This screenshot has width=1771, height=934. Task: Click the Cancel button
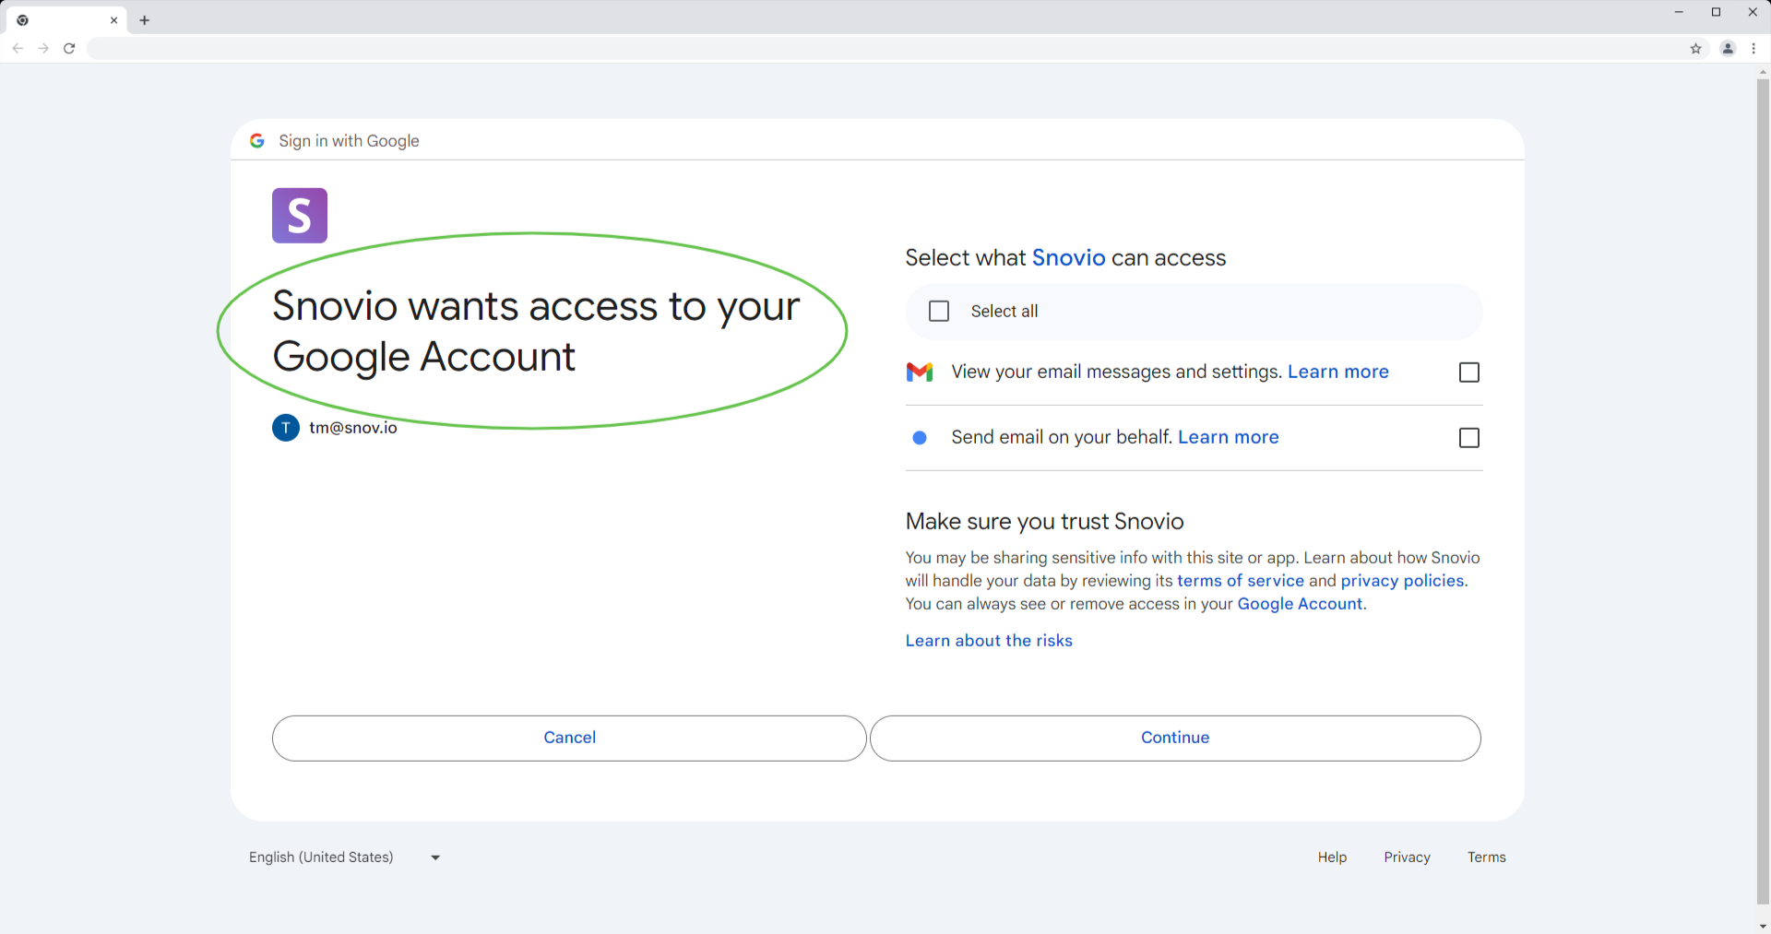tap(569, 738)
